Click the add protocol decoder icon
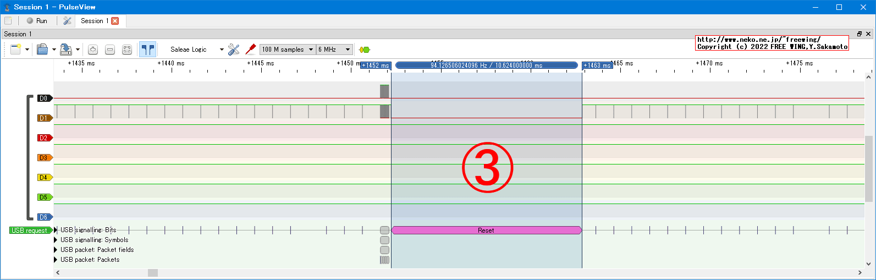The image size is (876, 280). click(364, 50)
